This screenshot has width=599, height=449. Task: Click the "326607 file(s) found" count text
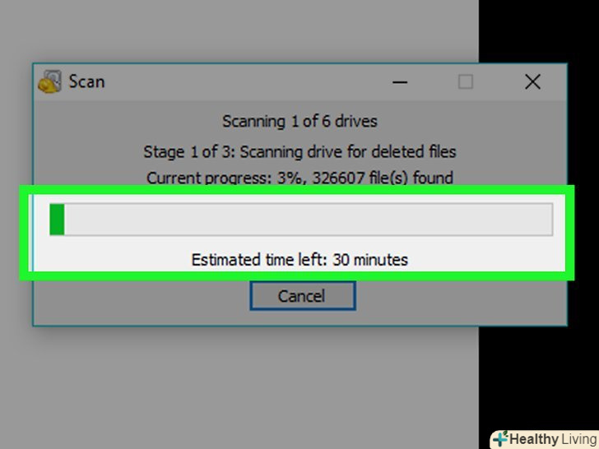(x=383, y=178)
